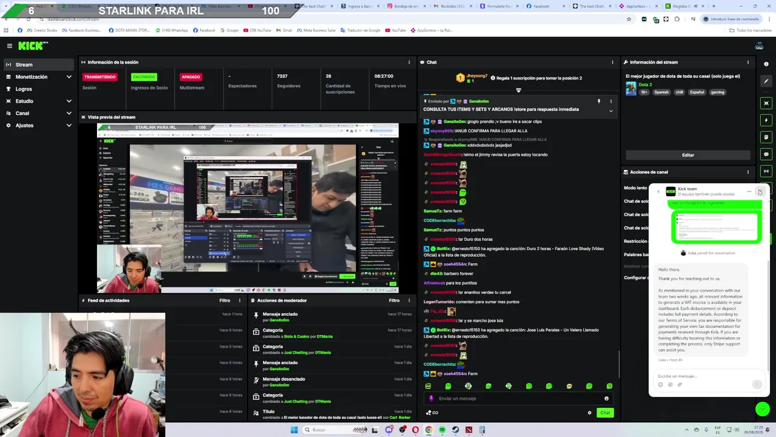Open Feed de actividades three-dot menu
The height and width of the screenshot is (437, 776).
tap(239, 300)
